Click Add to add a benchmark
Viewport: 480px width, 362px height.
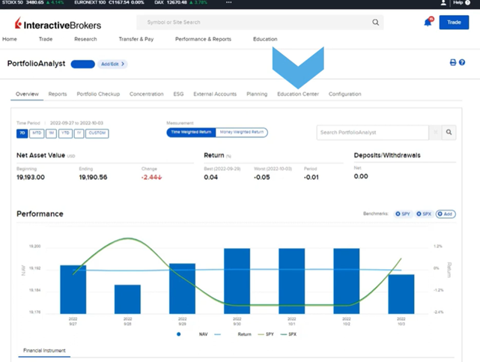point(446,214)
